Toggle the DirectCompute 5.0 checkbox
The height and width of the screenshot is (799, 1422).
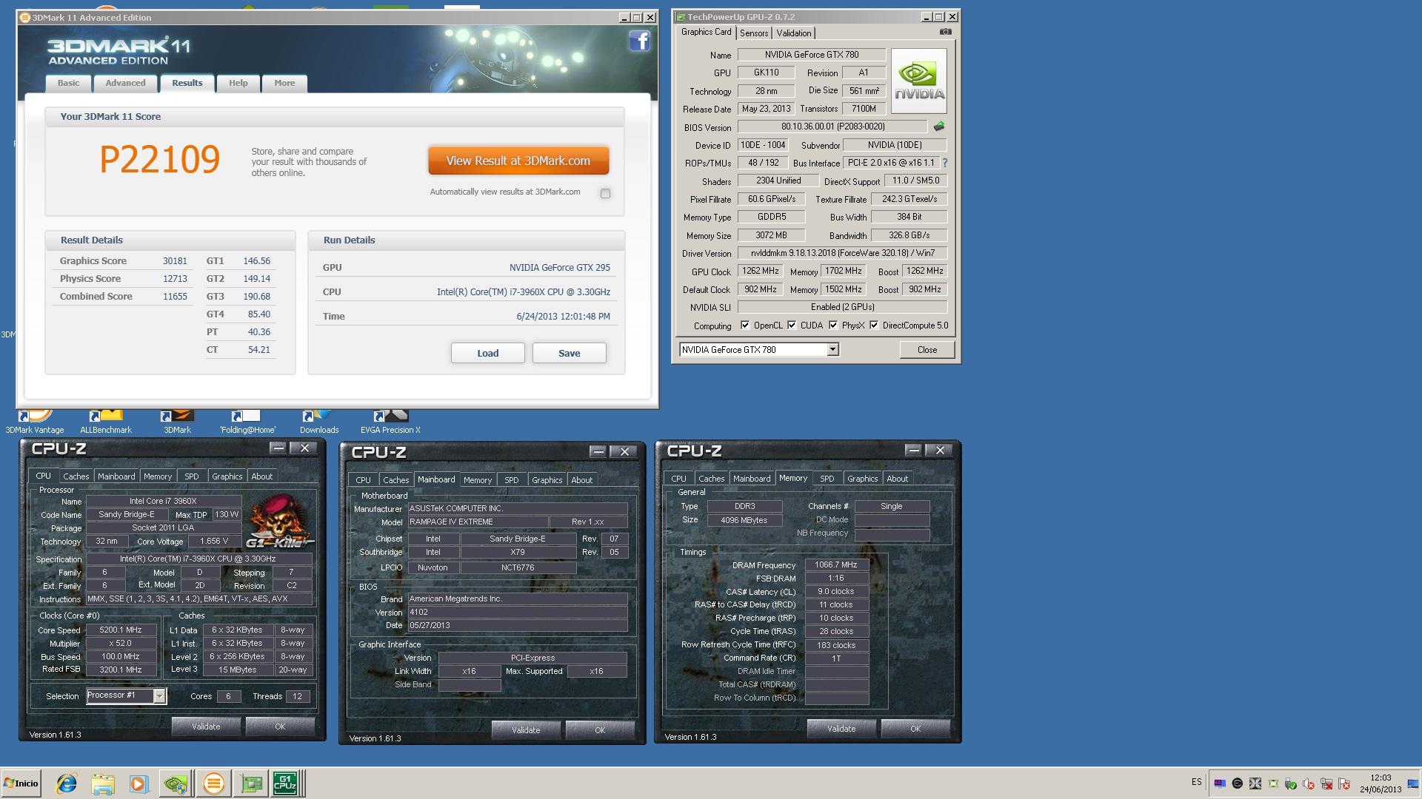874,325
